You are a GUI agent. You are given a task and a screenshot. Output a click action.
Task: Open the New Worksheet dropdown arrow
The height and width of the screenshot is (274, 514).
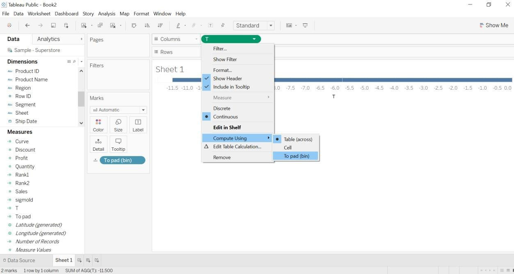(x=92, y=25)
